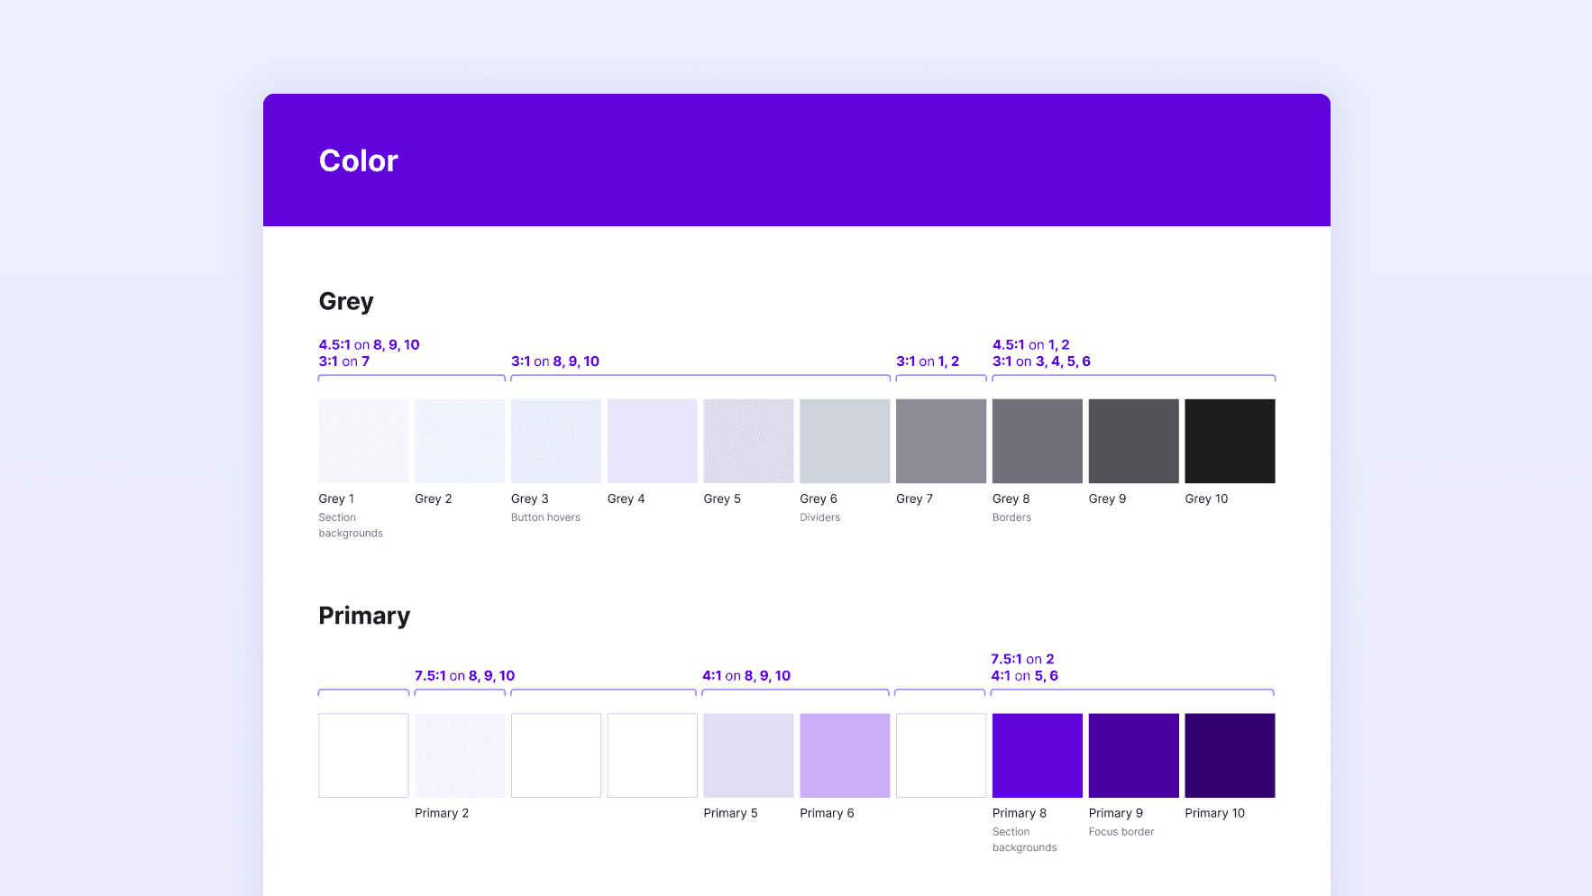This screenshot has height=896, width=1592.
Task: Click 'Section backgrounds' caption under Primary 8
Action: click(x=1025, y=840)
